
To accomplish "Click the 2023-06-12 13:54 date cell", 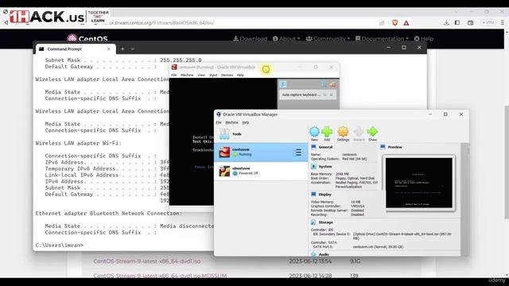I will (310, 261).
